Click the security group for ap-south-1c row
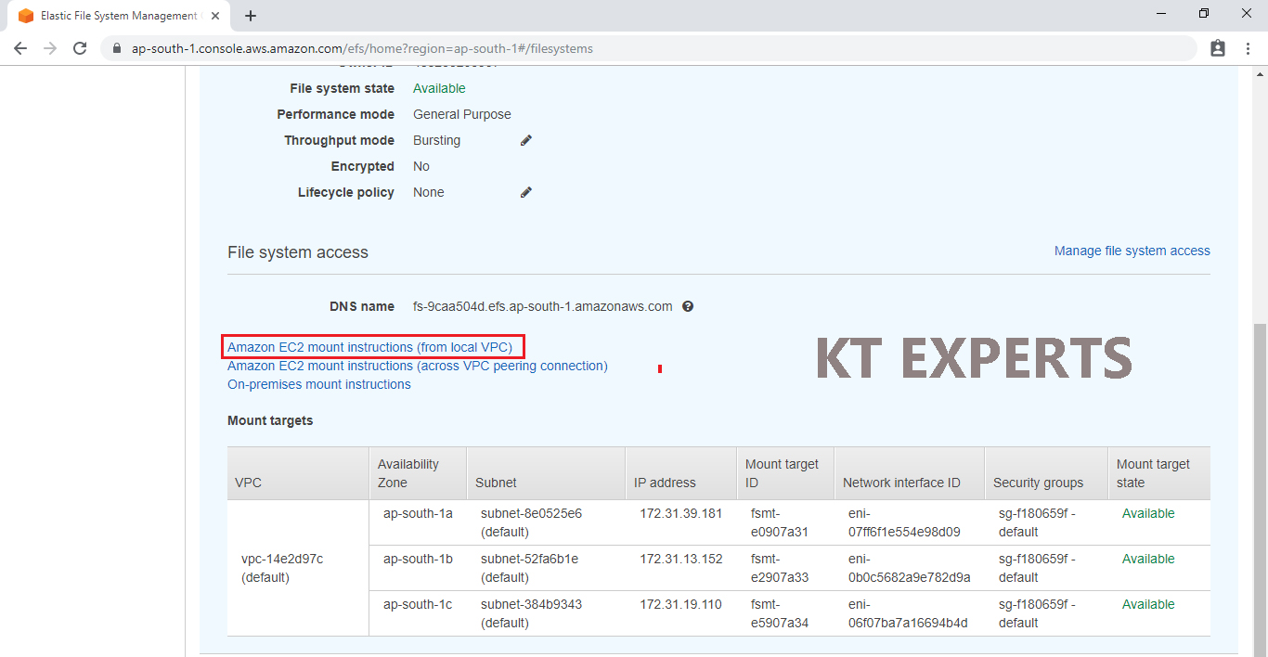Screen dimensions: 1268x657 [x=1038, y=613]
